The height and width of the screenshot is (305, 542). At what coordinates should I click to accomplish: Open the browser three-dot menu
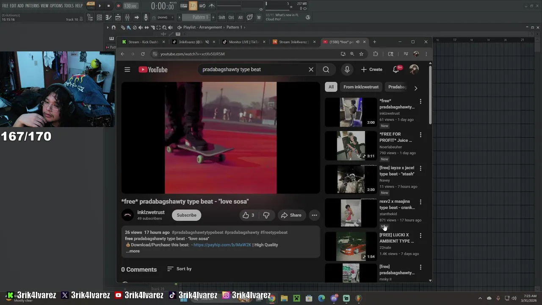[x=426, y=54]
